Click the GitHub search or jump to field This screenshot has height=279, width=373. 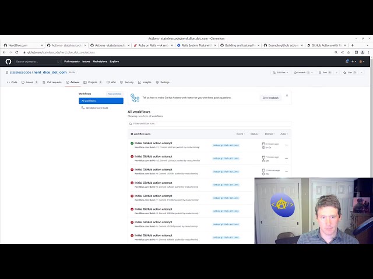coord(38,62)
